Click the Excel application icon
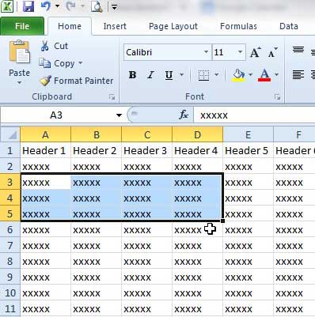 tap(7, 6)
